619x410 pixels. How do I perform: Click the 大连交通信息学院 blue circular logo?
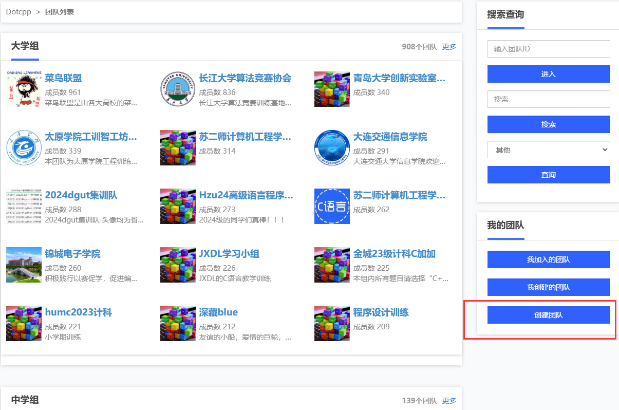(332, 147)
